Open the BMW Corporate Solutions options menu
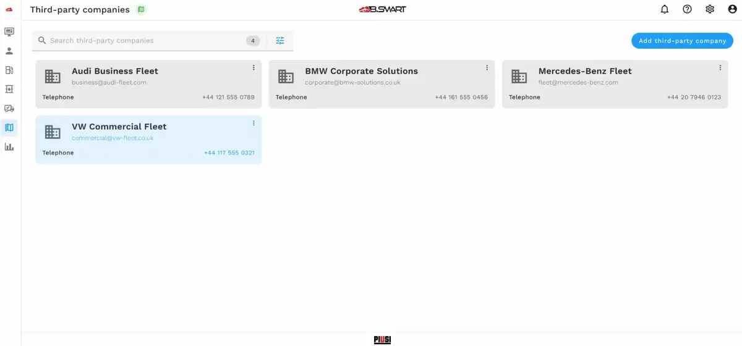The height and width of the screenshot is (346, 742). point(487,67)
